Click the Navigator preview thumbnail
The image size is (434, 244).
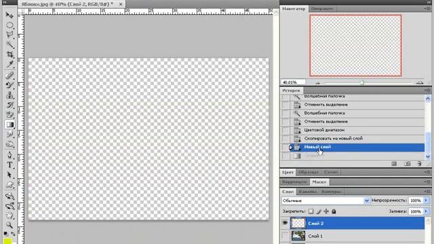355,45
